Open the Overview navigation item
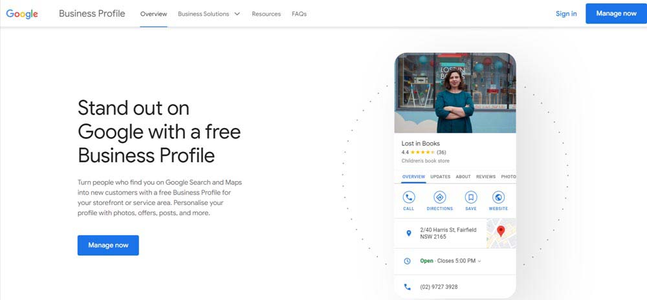647x300 pixels. coord(153,14)
